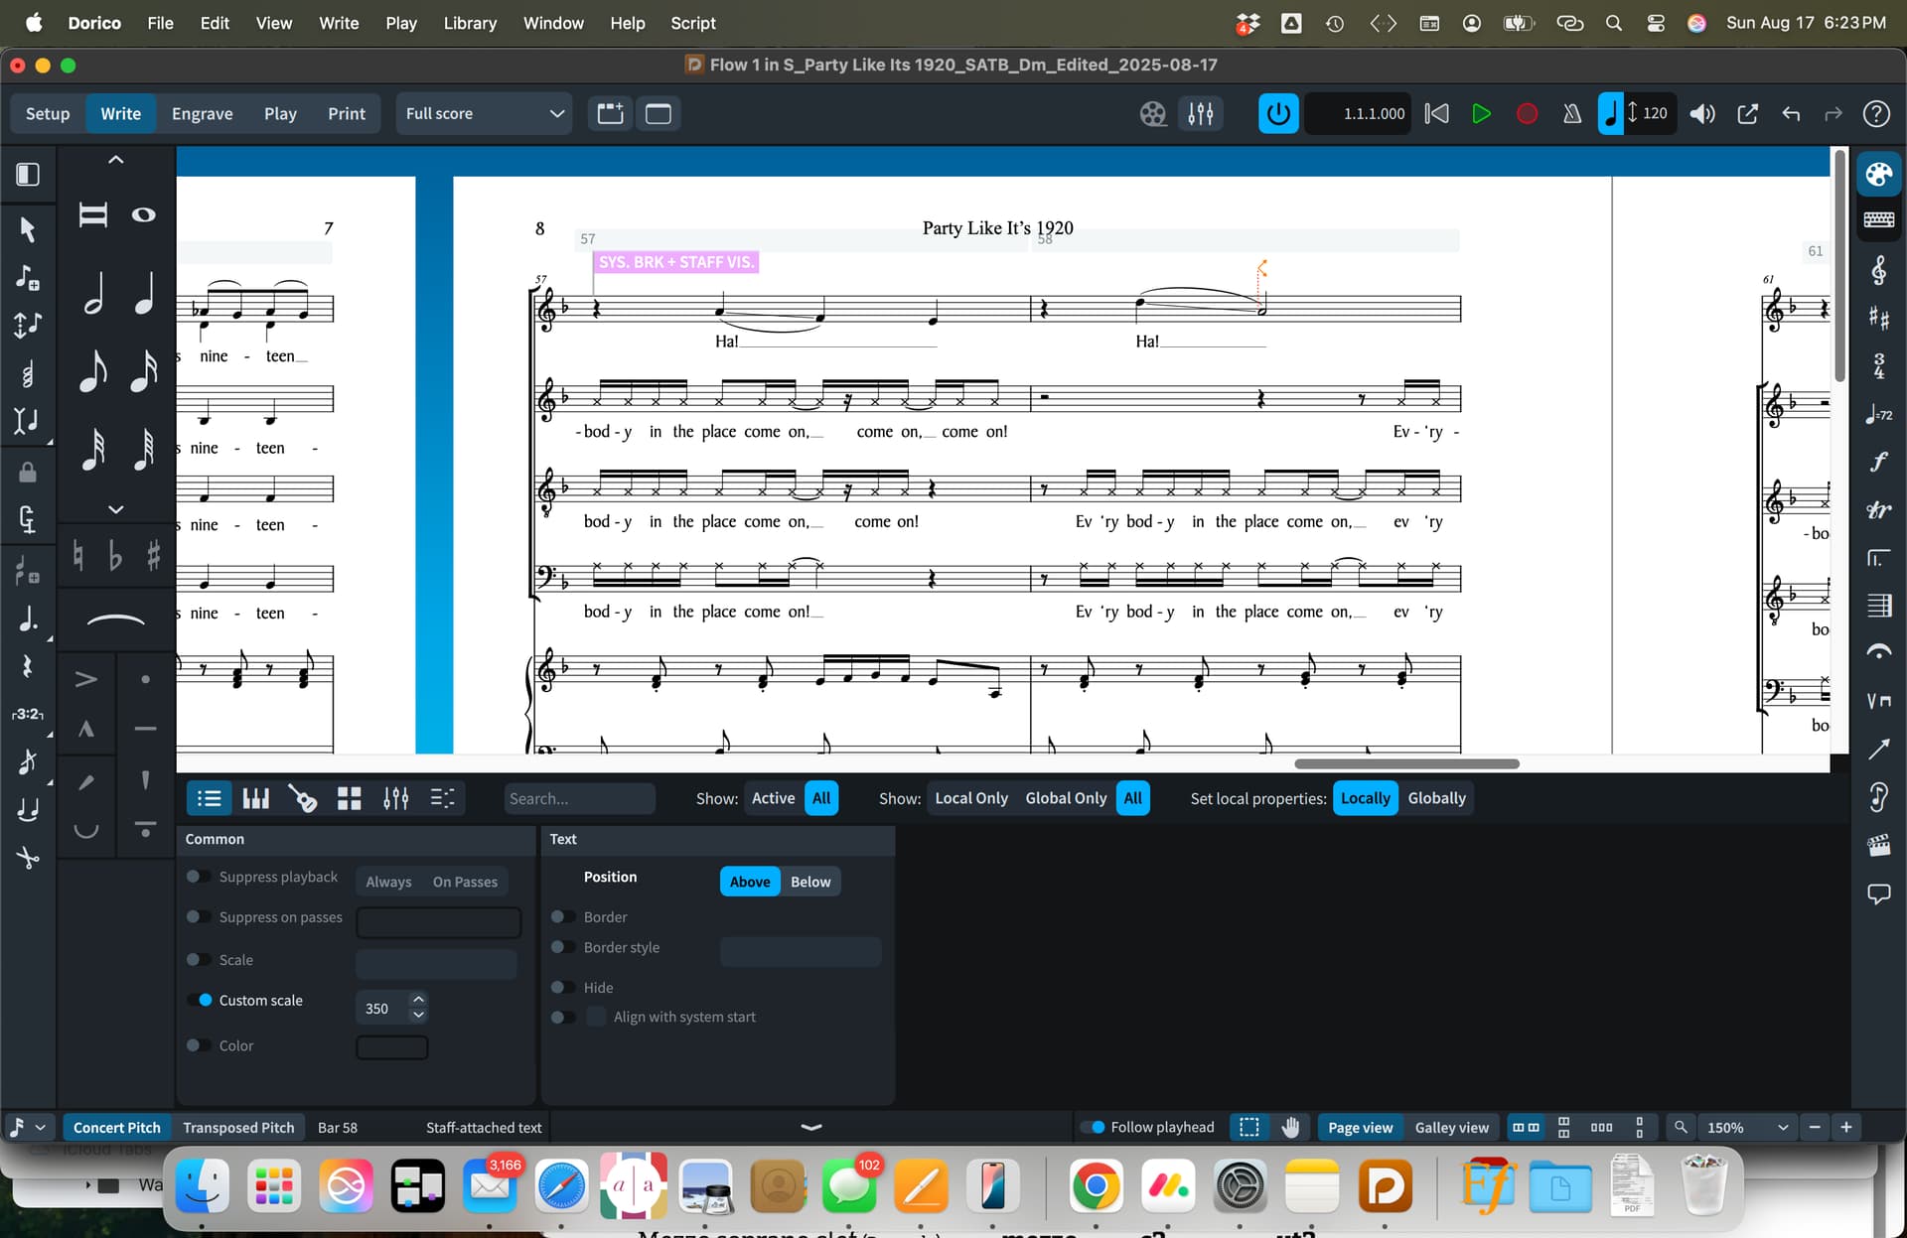The width and height of the screenshot is (1907, 1238).
Task: Click the sharp accidental icon
Action: click(x=153, y=556)
